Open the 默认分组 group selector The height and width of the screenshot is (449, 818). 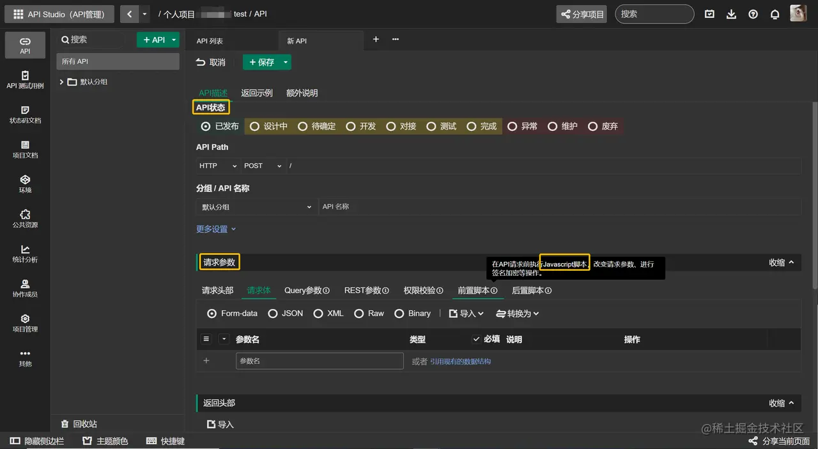tap(256, 206)
